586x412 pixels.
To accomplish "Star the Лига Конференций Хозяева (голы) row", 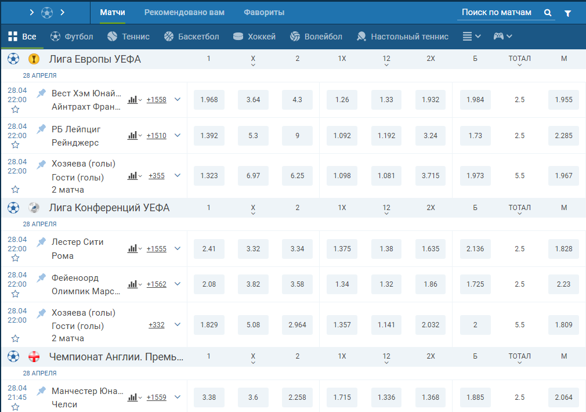I will (x=15, y=338).
